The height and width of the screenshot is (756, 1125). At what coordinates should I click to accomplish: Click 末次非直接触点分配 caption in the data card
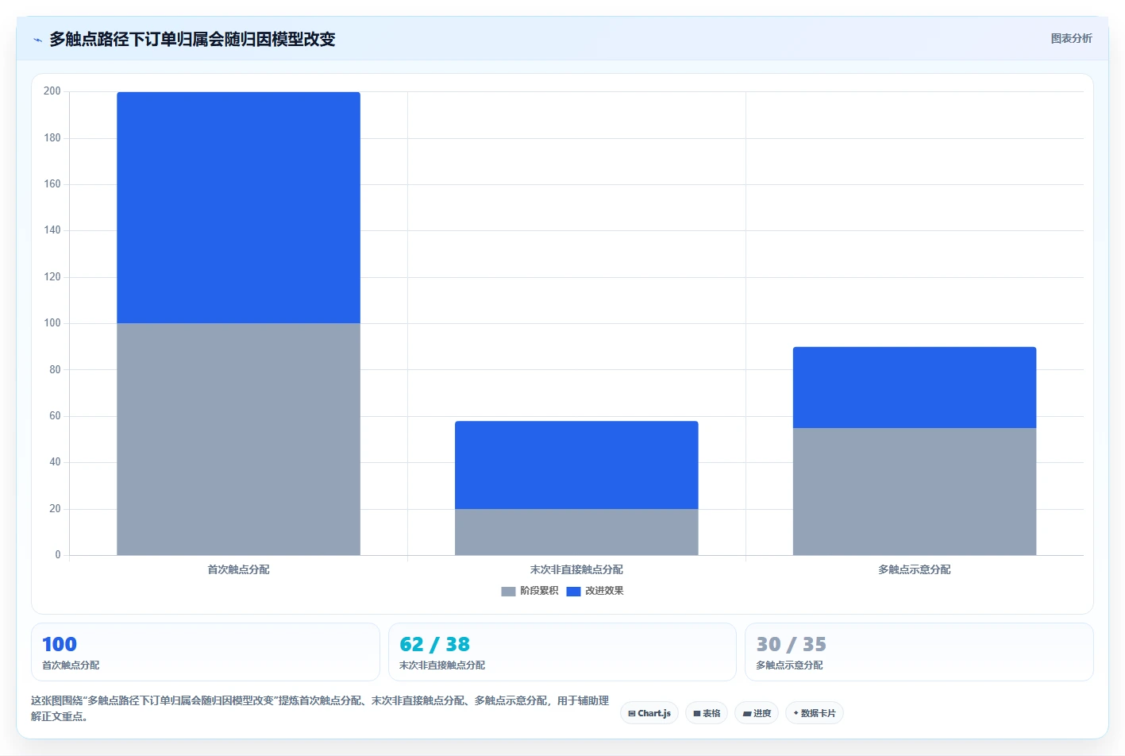coord(442,665)
